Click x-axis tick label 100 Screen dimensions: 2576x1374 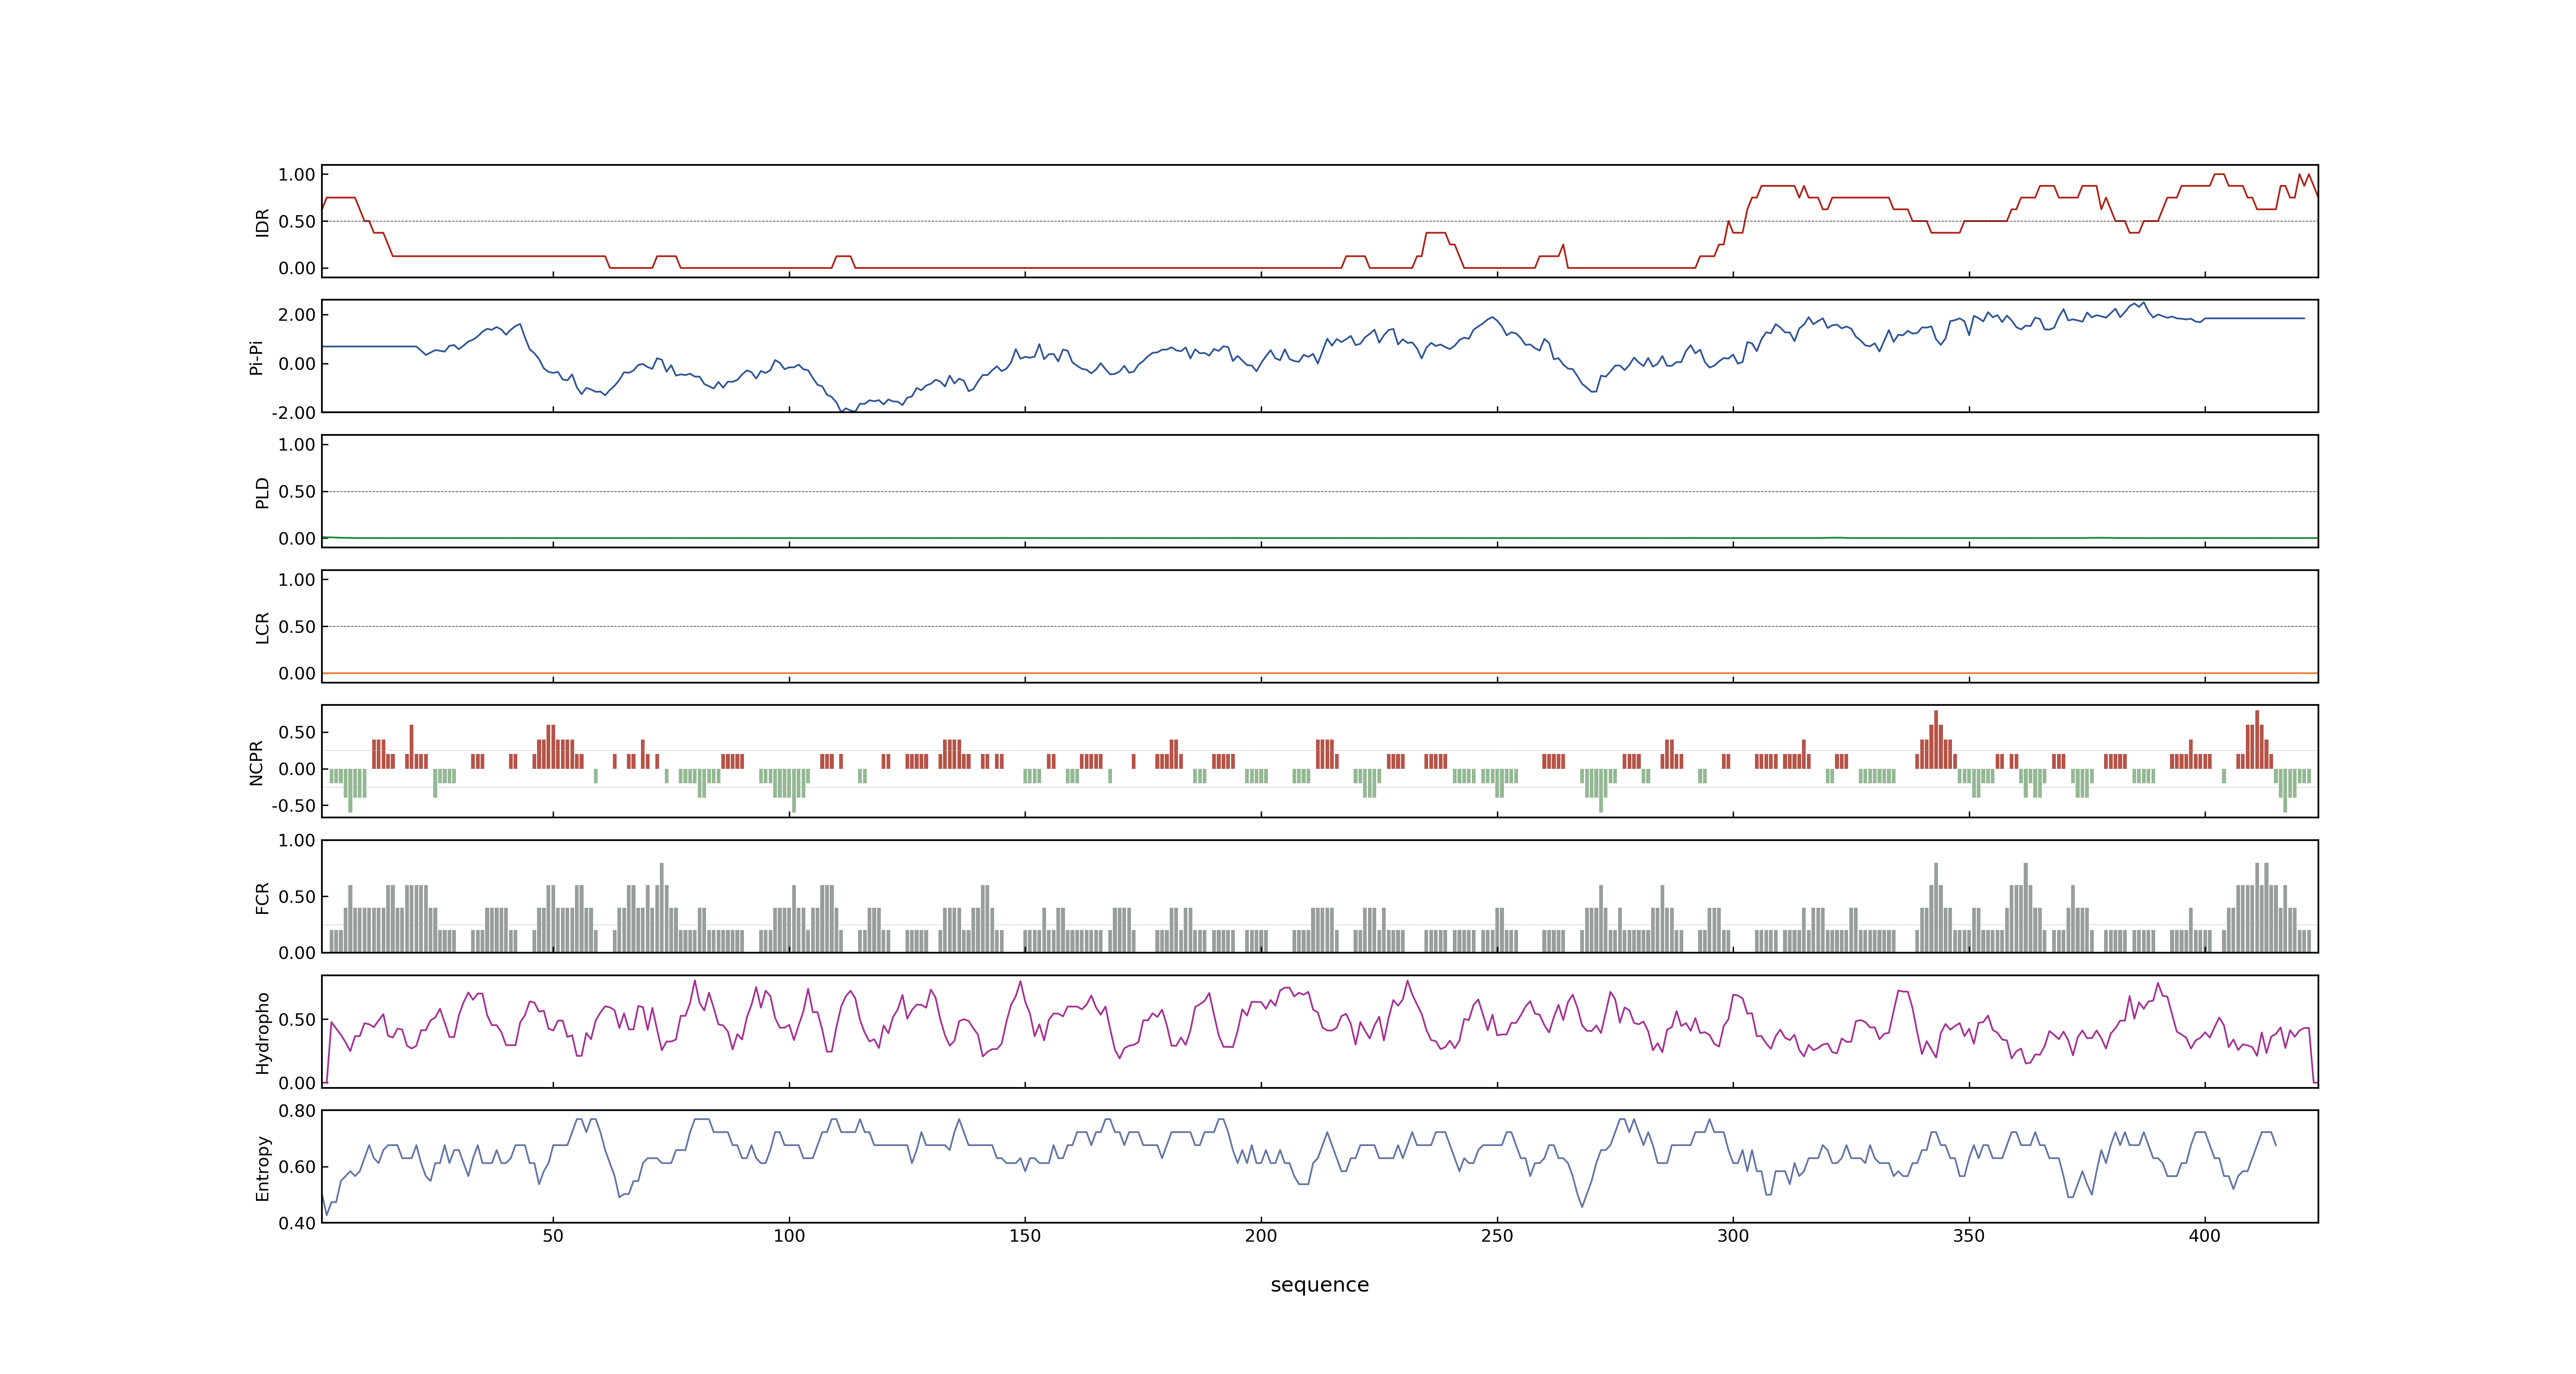coord(789,1236)
